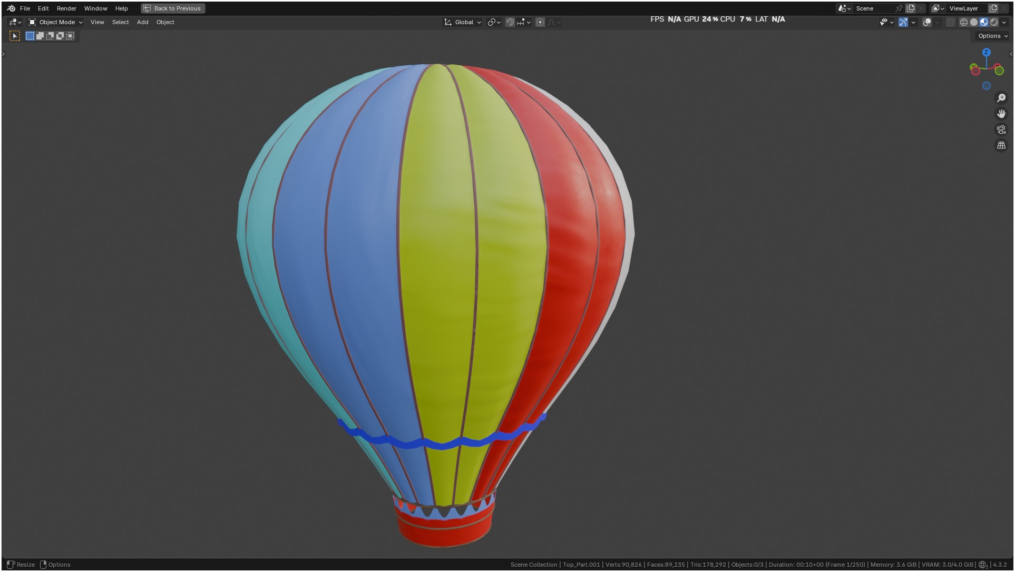The height and width of the screenshot is (572, 1015).
Task: Open the view layer browse dropdown icon
Action: 938,8
